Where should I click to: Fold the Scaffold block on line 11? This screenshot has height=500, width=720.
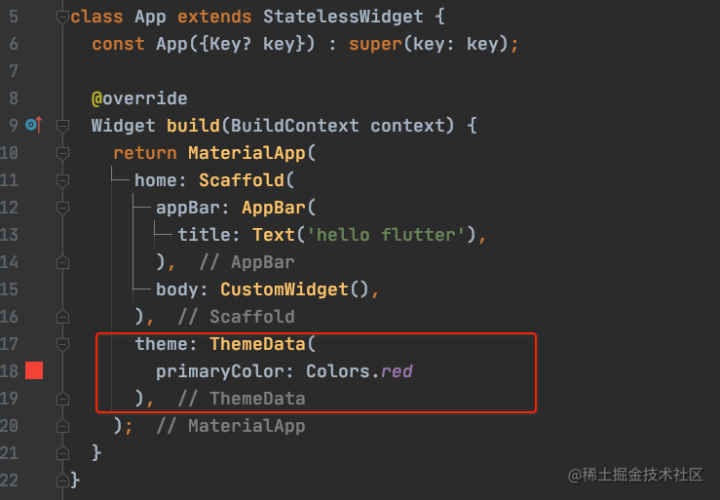tap(62, 180)
